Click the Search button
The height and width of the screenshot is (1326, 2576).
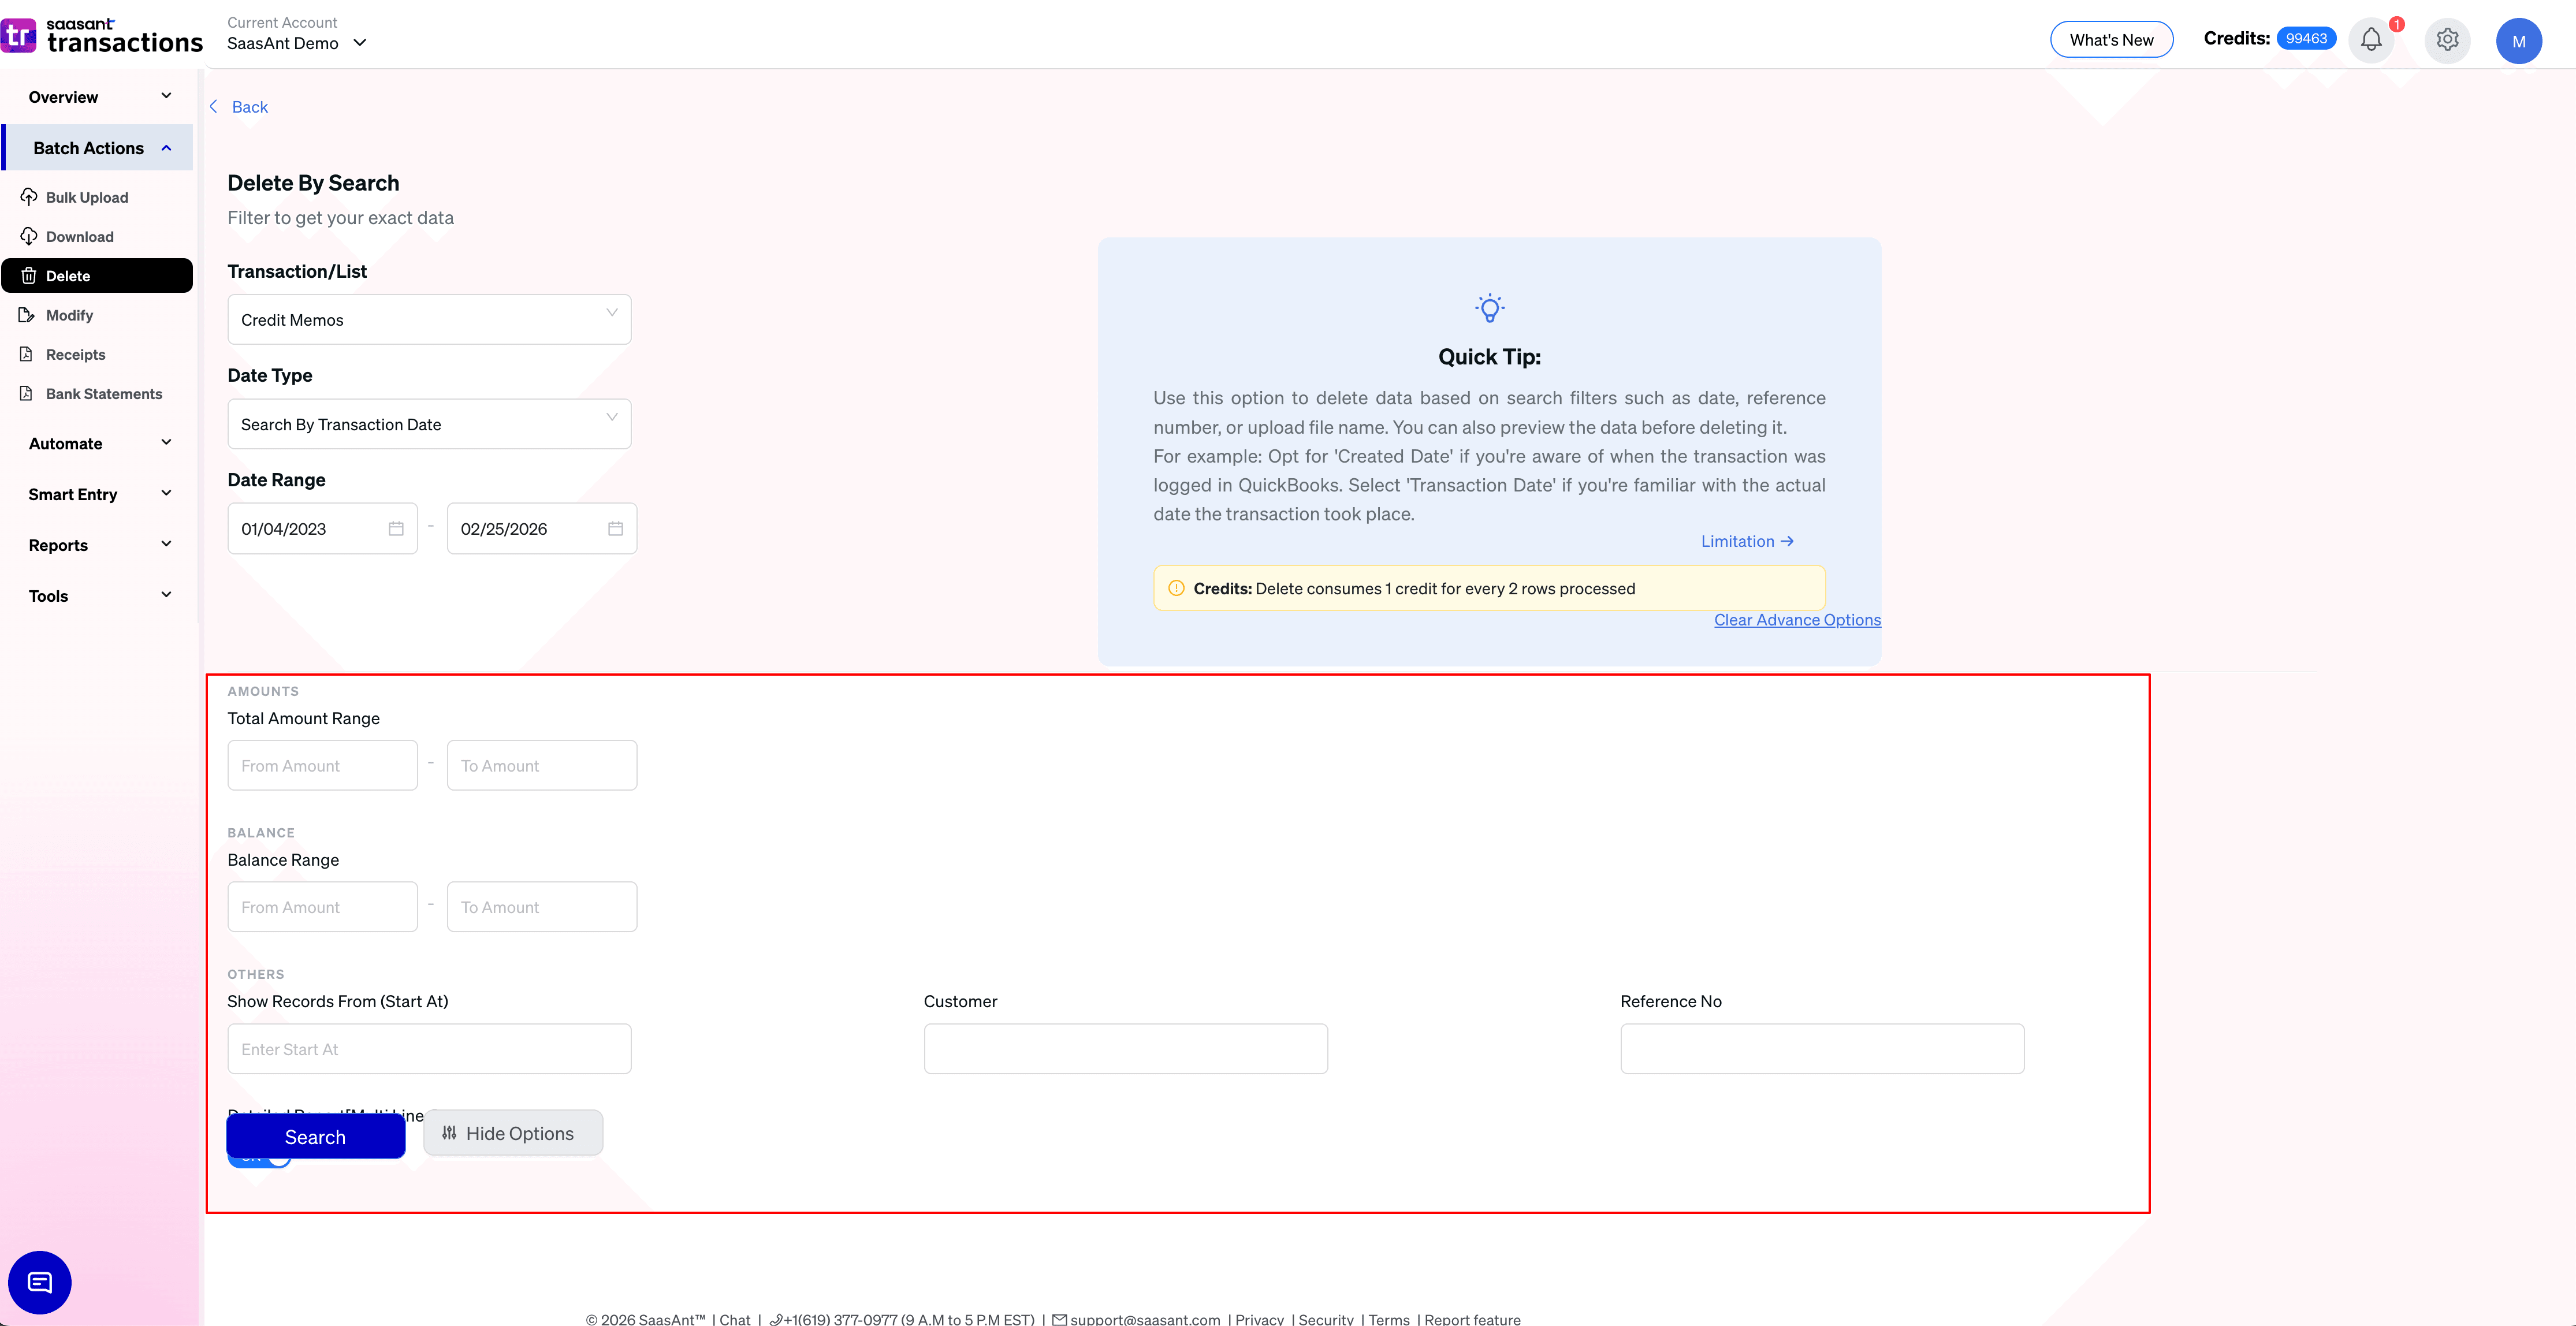tap(315, 1137)
